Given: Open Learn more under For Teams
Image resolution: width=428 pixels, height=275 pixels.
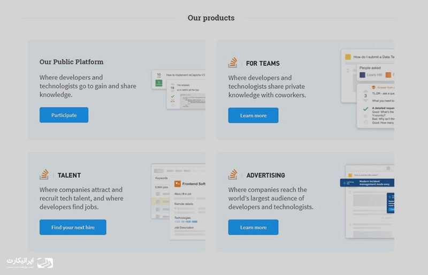Looking at the screenshot, I should pyautogui.click(x=253, y=115).
